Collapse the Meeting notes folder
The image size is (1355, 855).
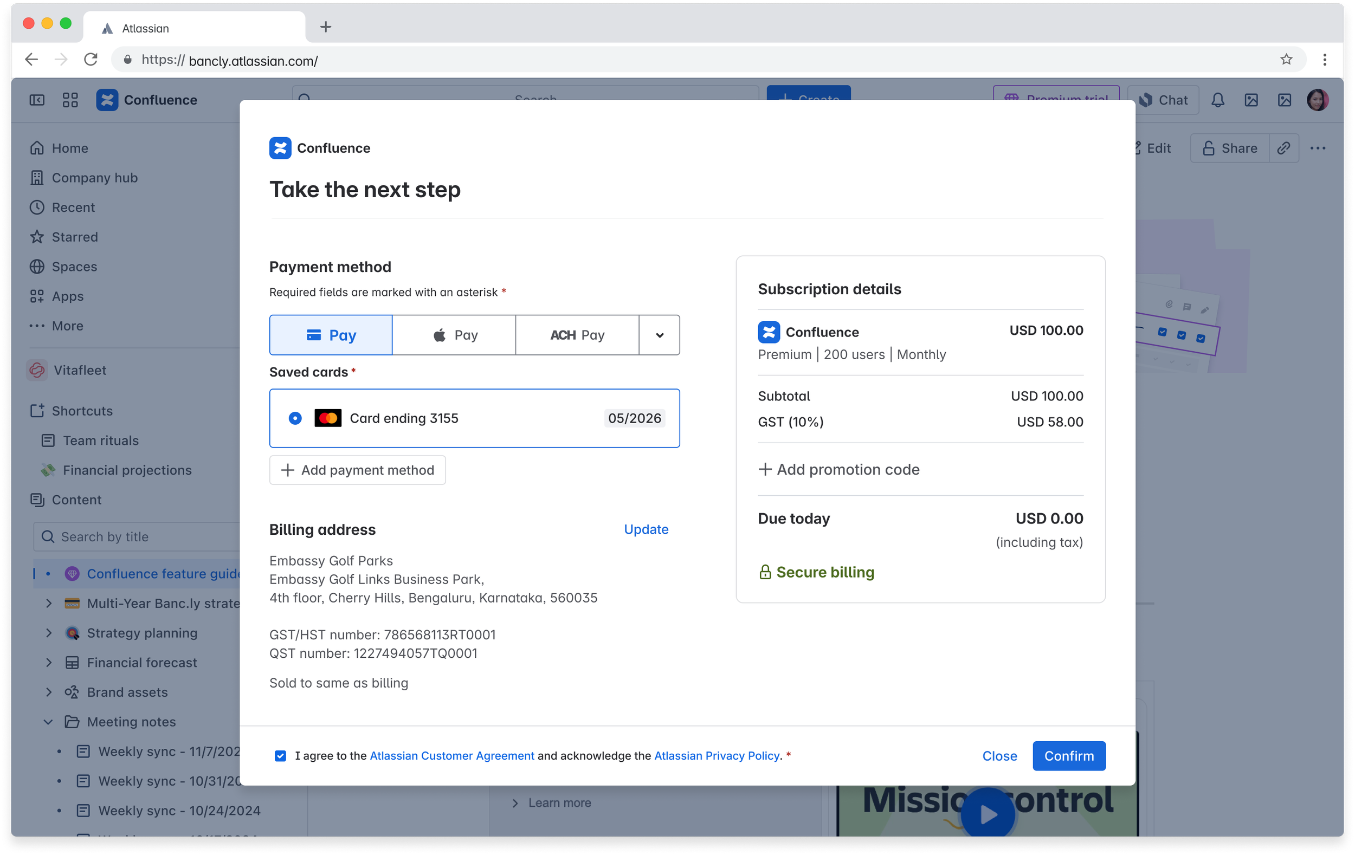[49, 722]
